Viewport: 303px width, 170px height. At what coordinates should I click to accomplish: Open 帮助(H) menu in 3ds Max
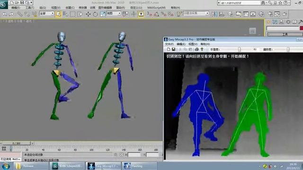(x=175, y=8)
